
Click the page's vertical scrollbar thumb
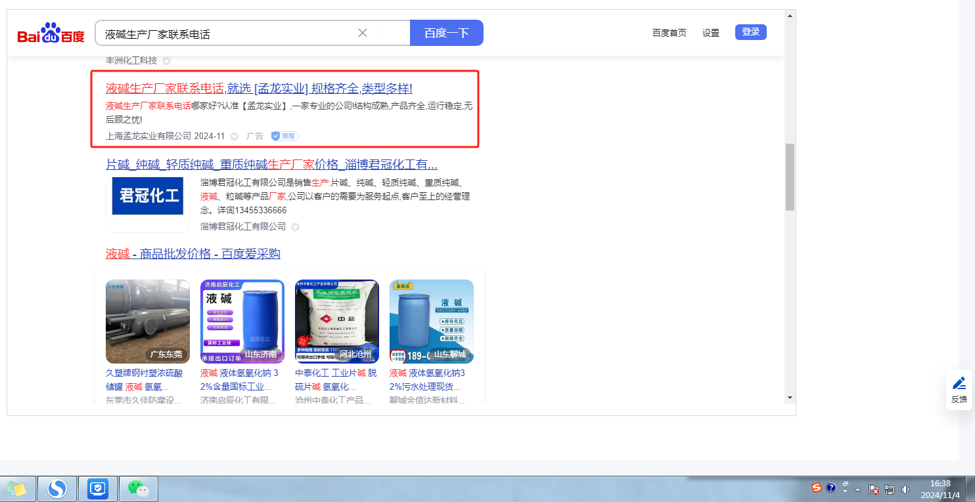click(790, 177)
